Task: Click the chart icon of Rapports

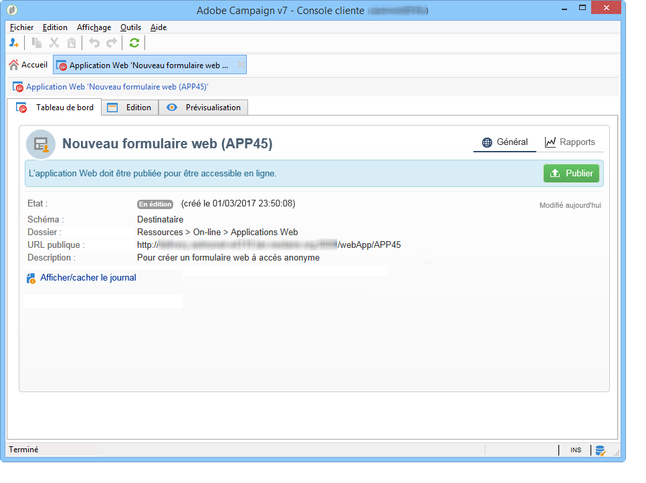Action: [x=550, y=142]
